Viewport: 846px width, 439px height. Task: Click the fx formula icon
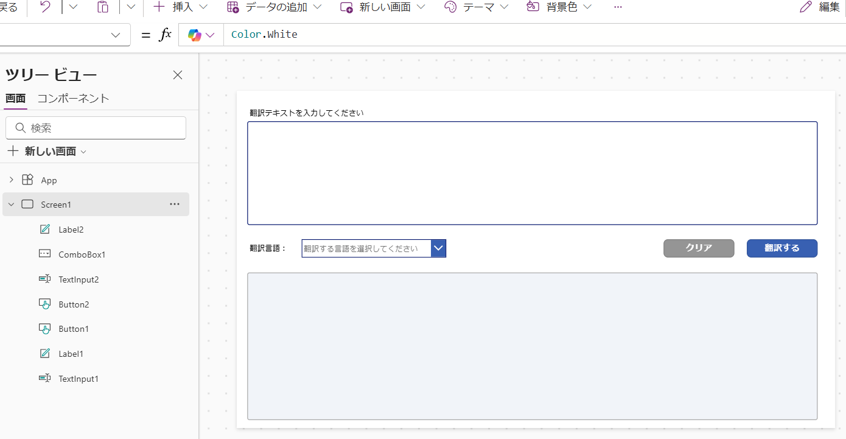[x=165, y=35]
